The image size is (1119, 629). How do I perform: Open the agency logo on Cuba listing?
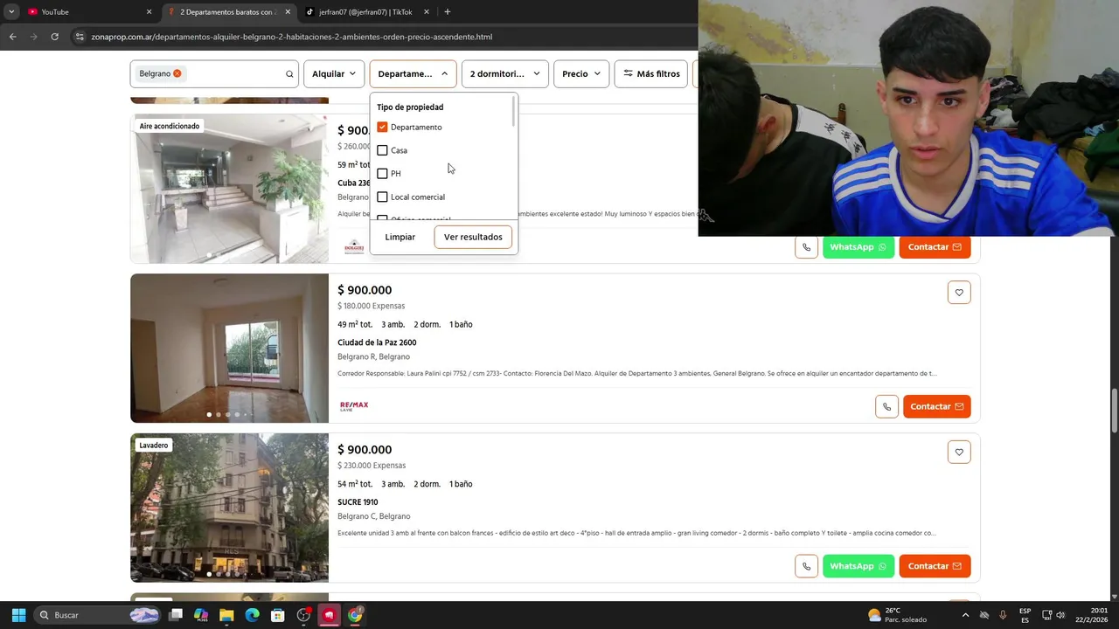click(354, 246)
